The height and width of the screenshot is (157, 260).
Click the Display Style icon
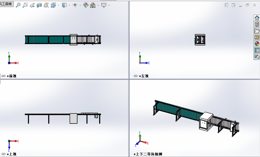coord(64,5)
